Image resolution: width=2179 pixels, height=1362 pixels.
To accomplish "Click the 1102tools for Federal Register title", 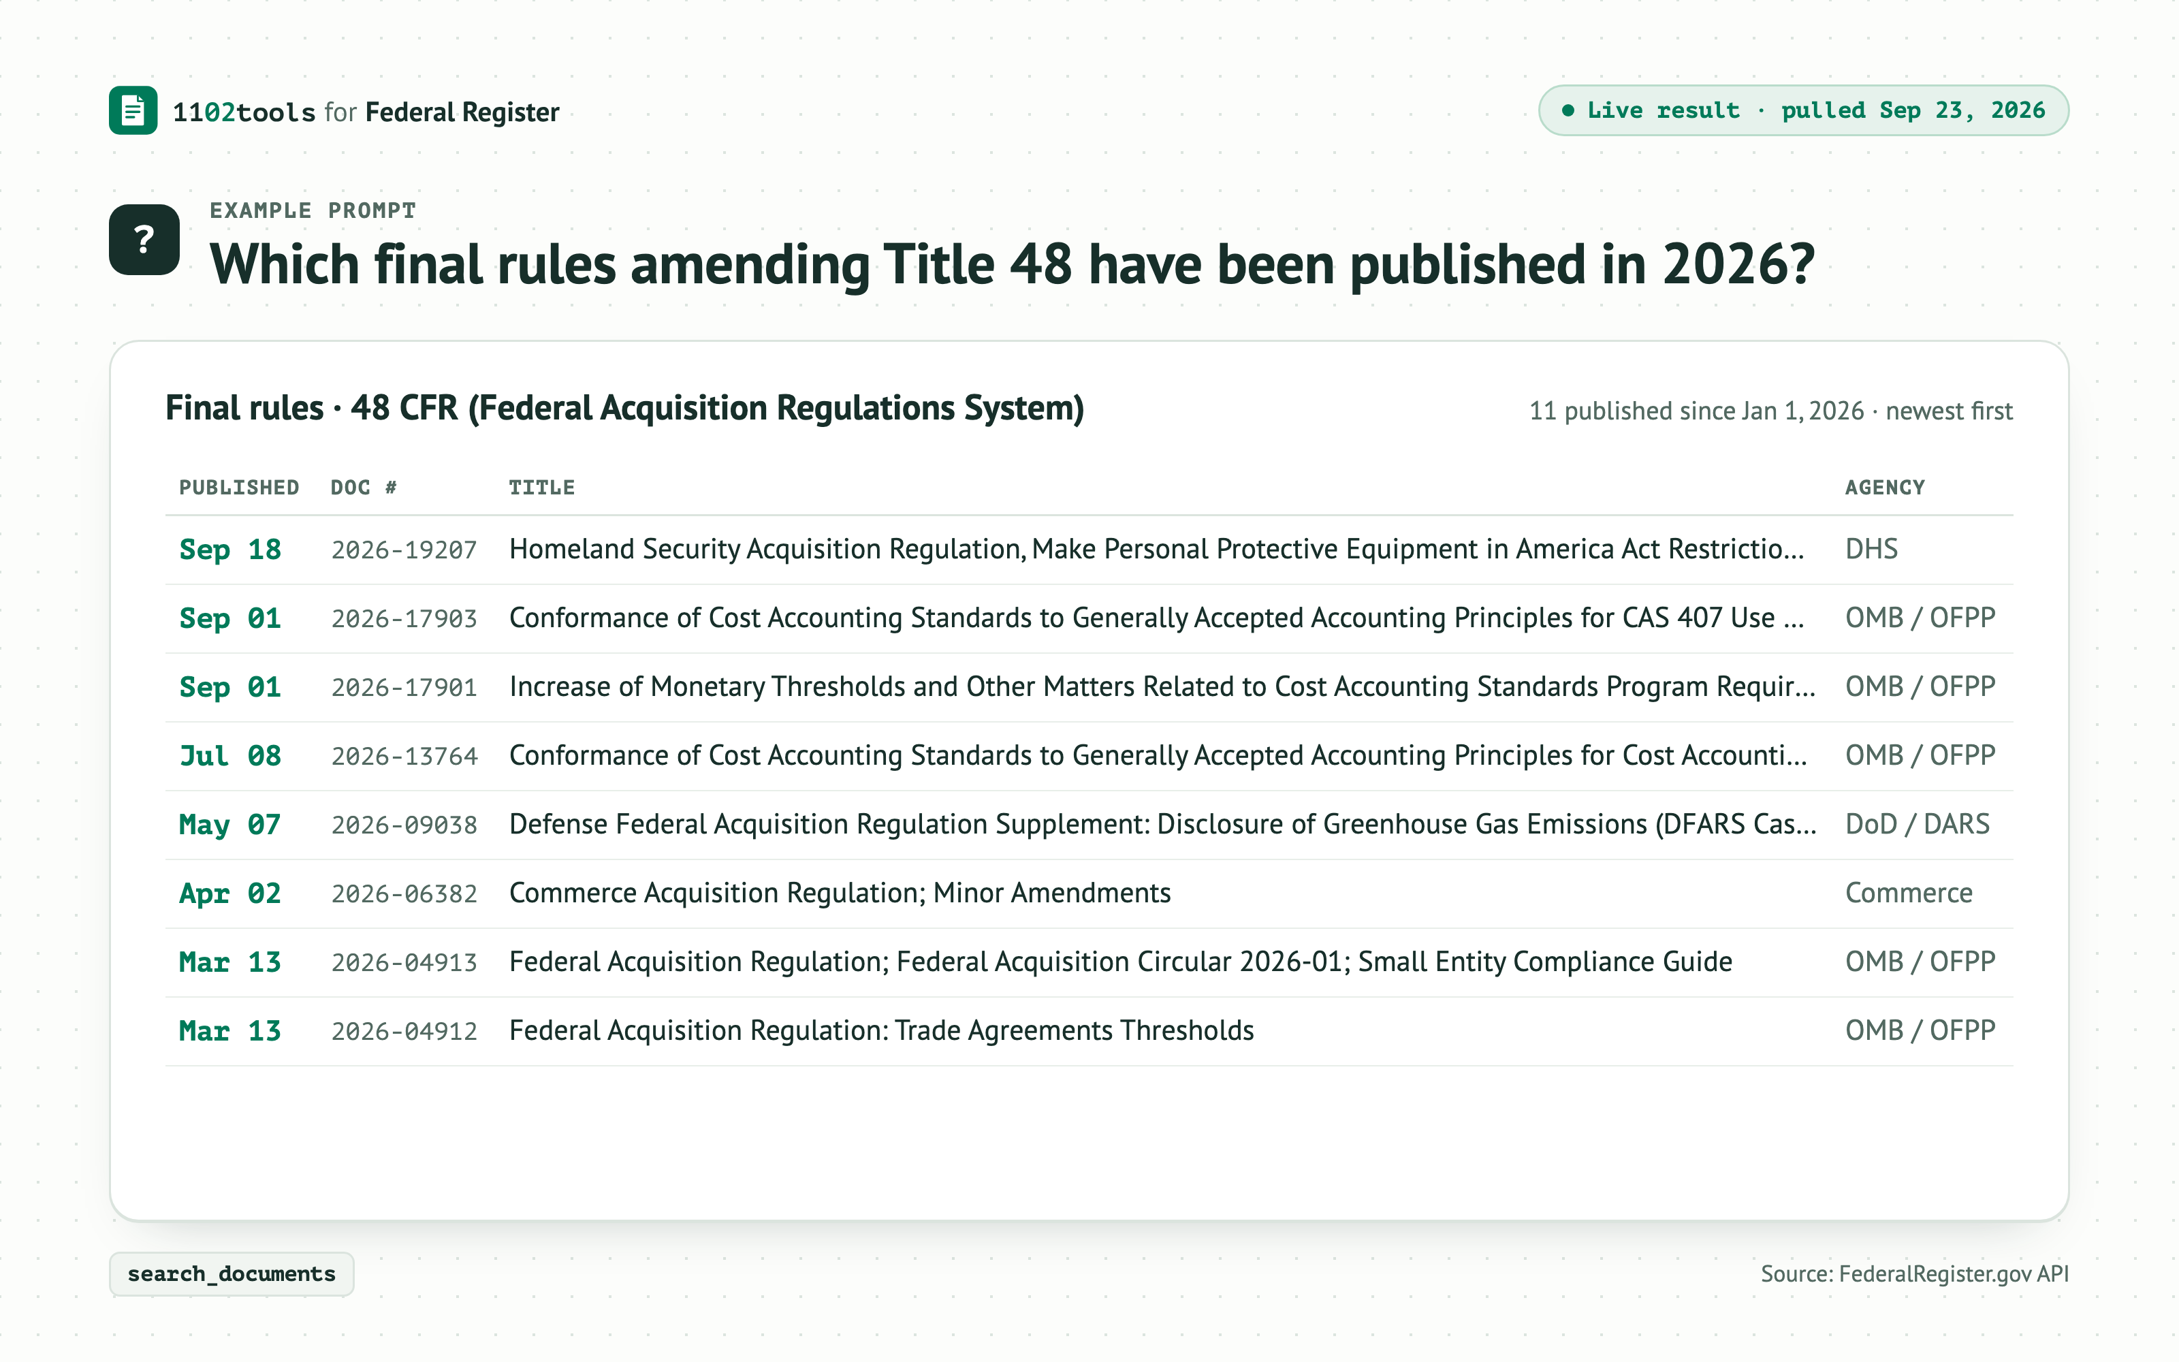I will [366, 112].
